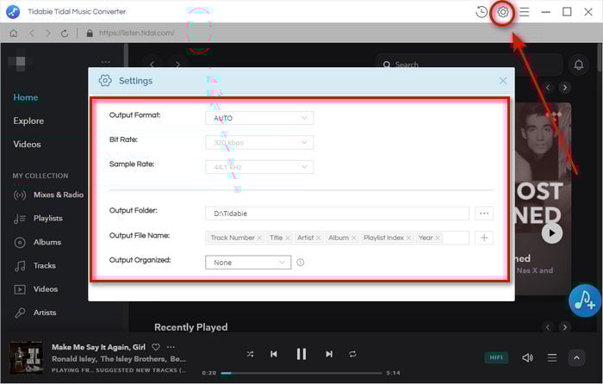Open track options dots beside heart
Image resolution: width=603 pixels, height=384 pixels.
pos(171,347)
